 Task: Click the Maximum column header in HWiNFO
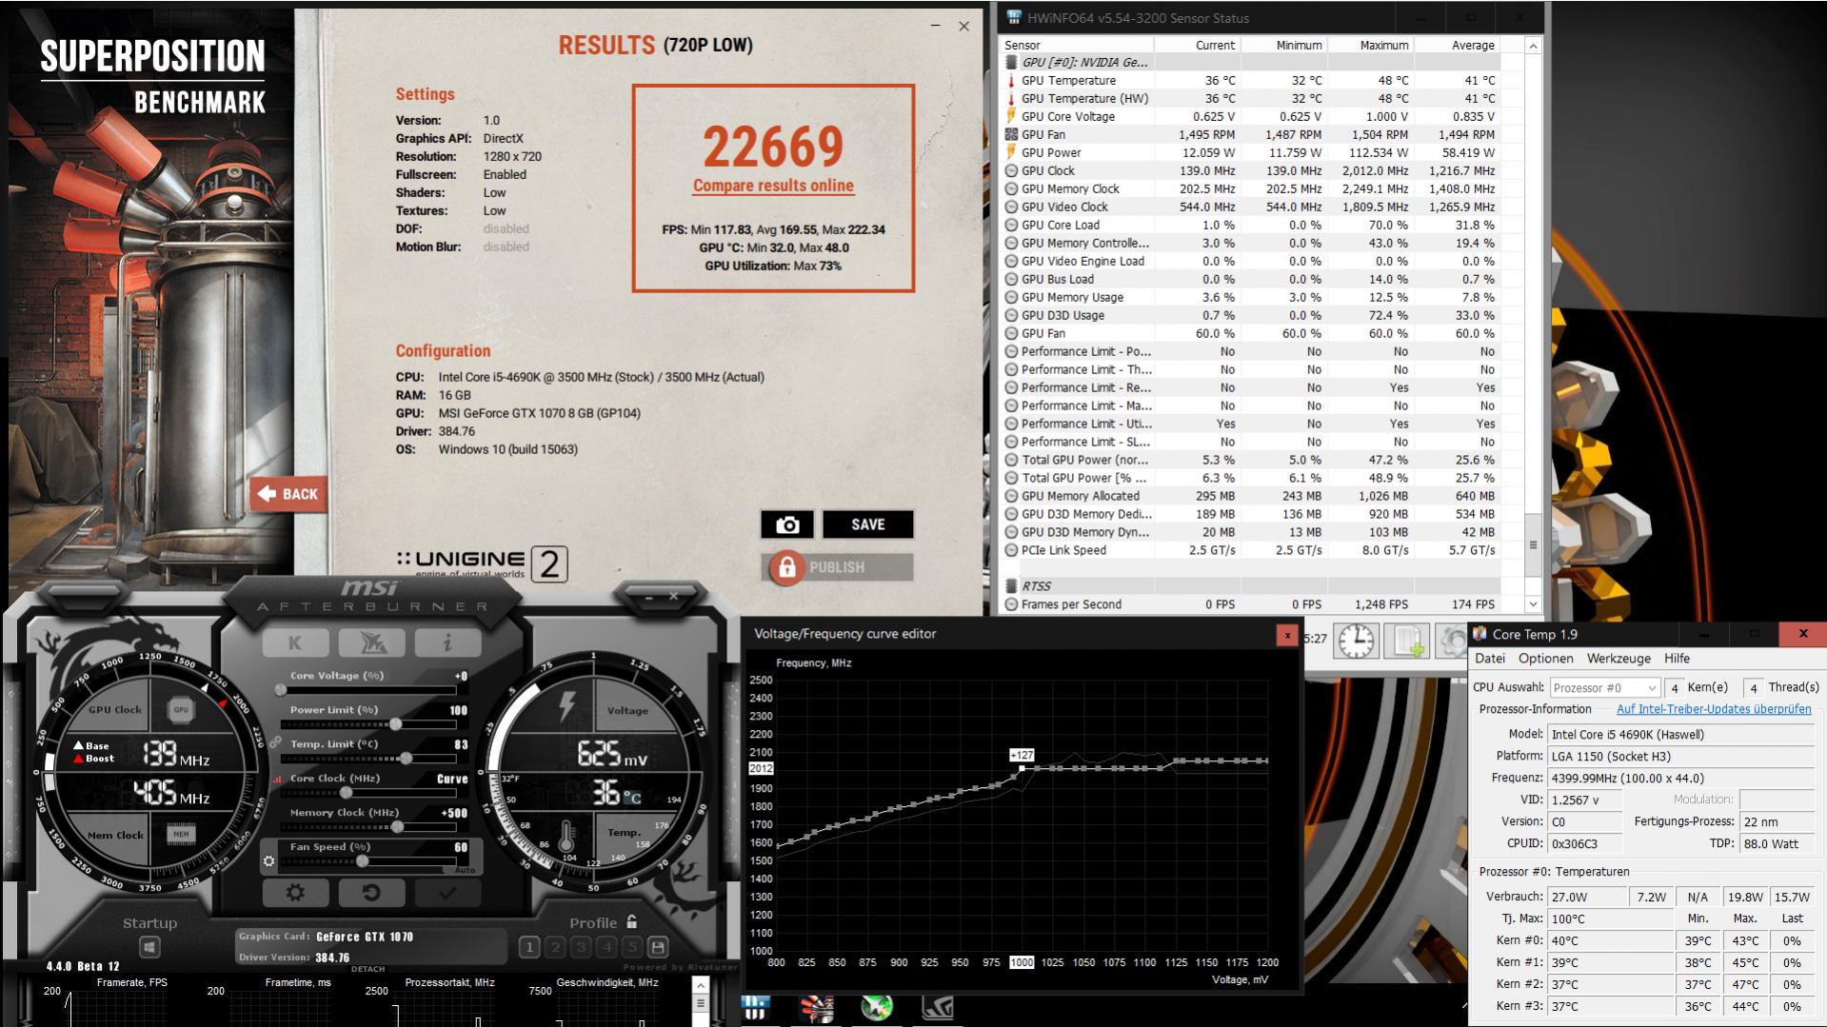tap(1370, 45)
